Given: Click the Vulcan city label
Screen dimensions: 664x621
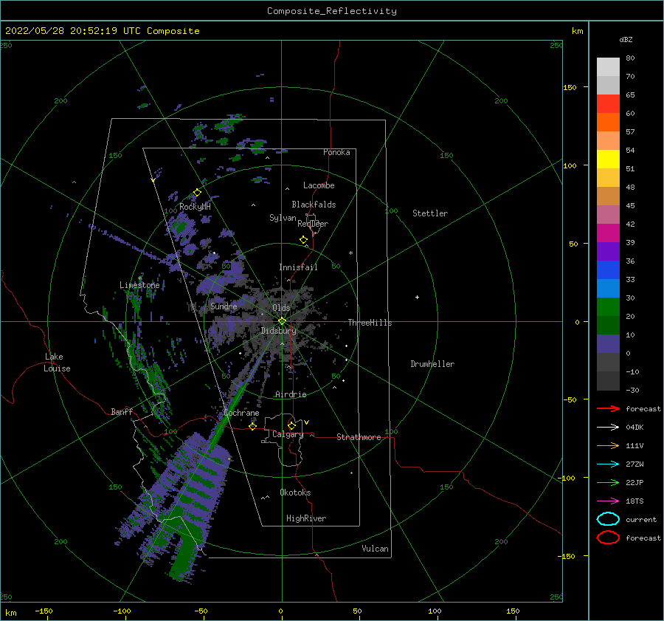Looking at the screenshot, I should pos(376,549).
